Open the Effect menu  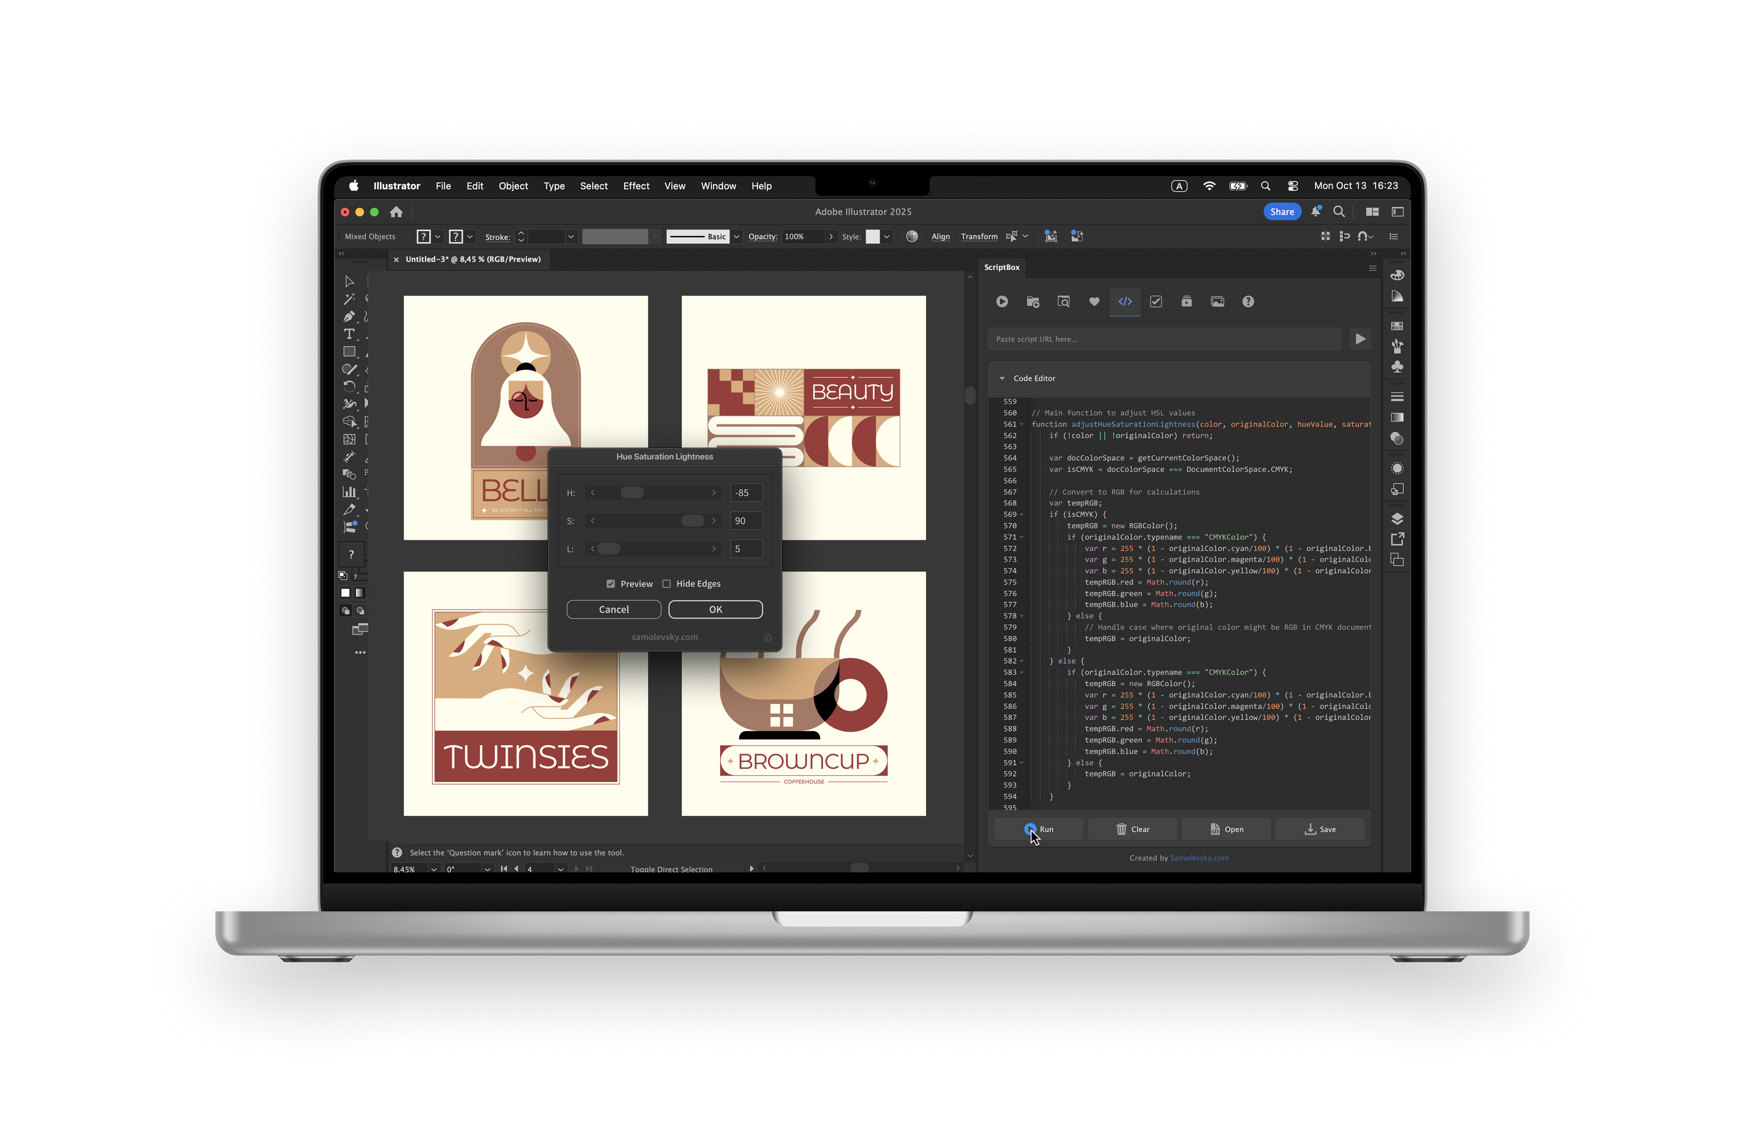pos(635,186)
